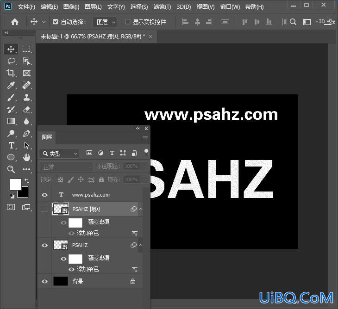This screenshot has width=338, height=309.
Task: Select the Zoom tool in the toolbox
Action: (x=11, y=169)
